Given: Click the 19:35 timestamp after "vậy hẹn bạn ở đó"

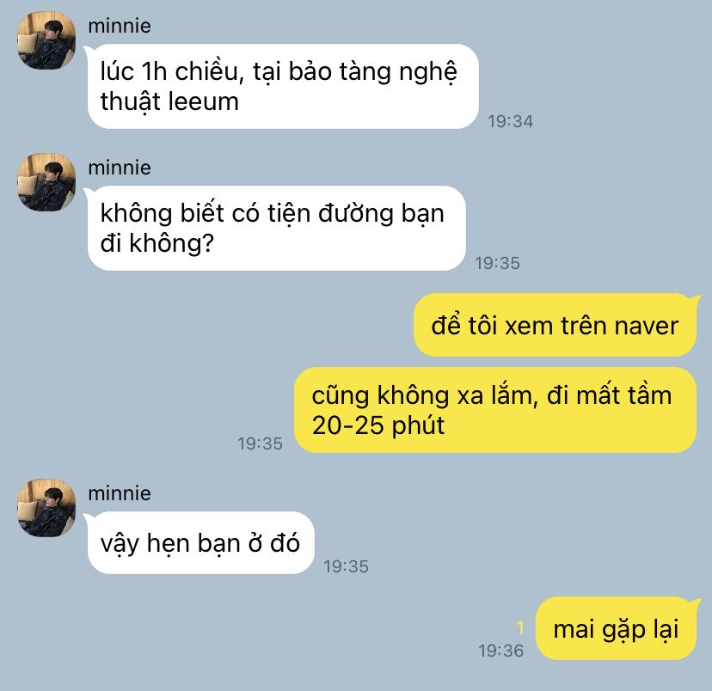Looking at the screenshot, I should [x=346, y=566].
